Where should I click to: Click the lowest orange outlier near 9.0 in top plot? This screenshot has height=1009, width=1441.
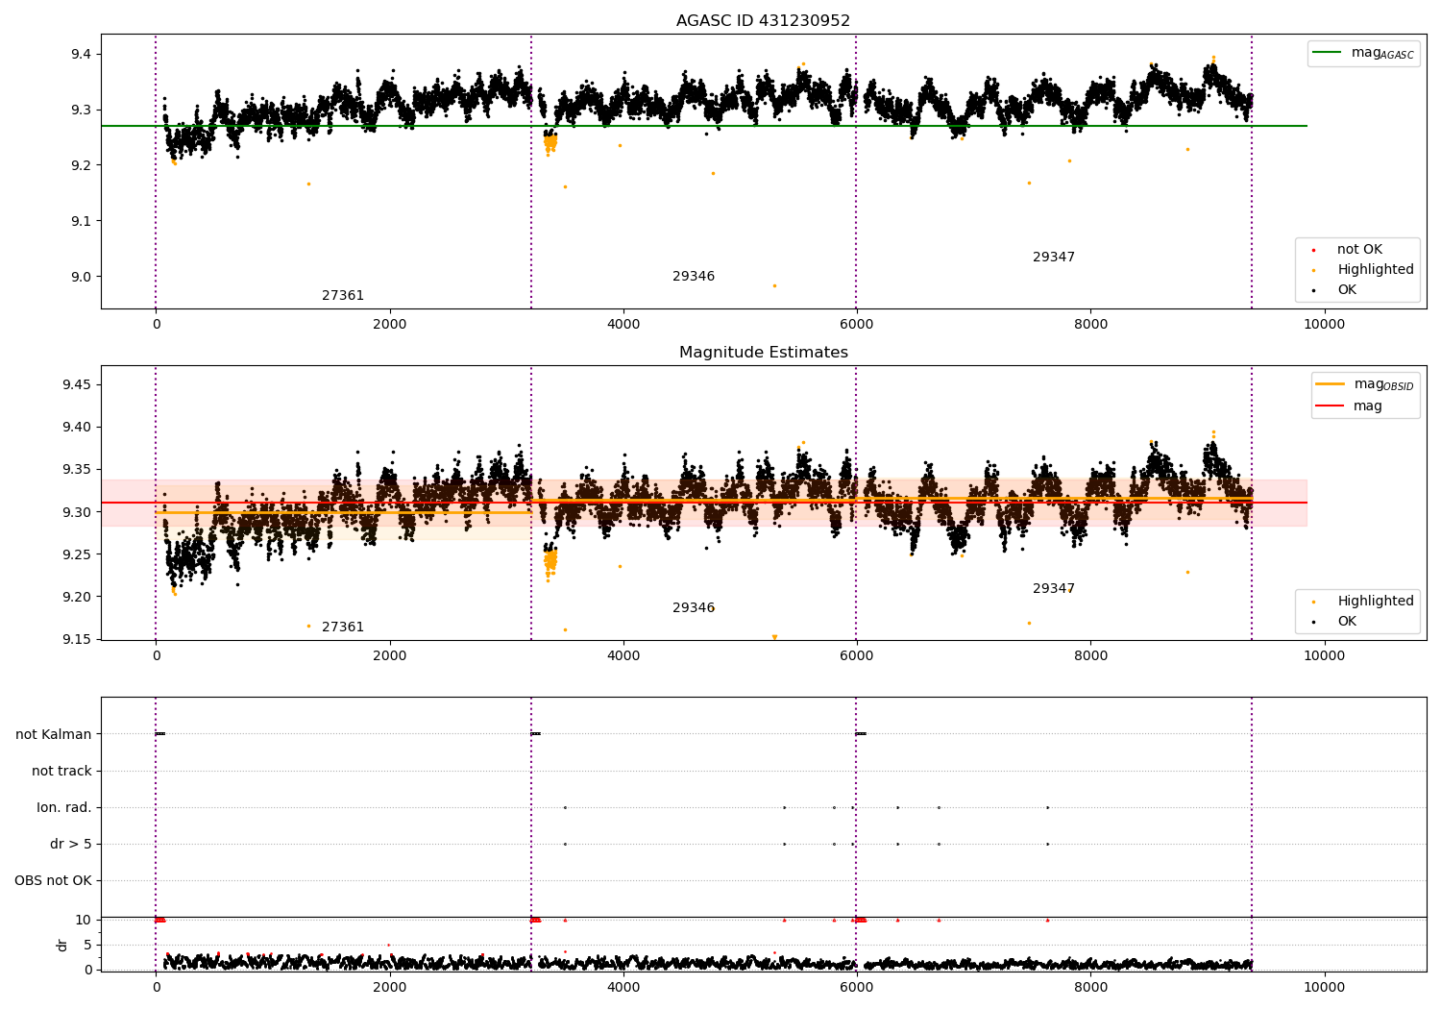coord(774,285)
